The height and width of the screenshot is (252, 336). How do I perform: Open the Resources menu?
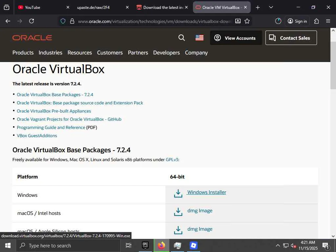tap(79, 53)
